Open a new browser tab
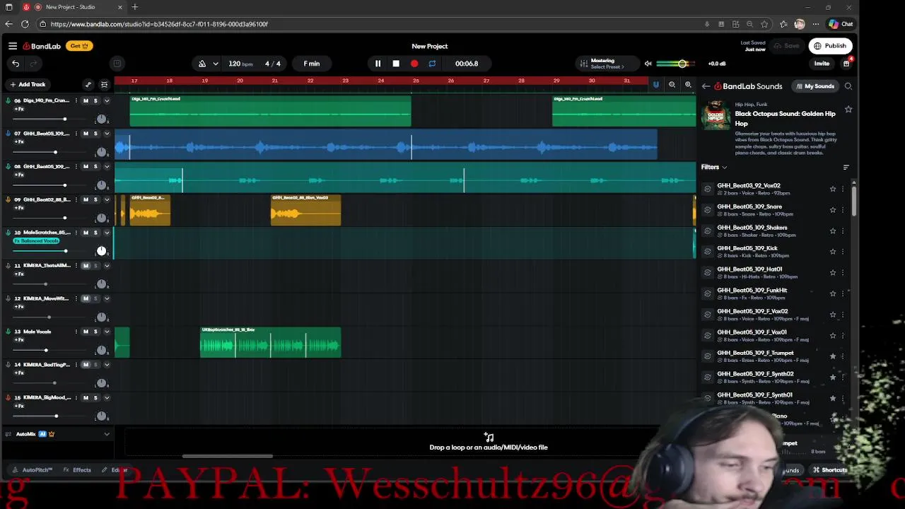 point(134,7)
